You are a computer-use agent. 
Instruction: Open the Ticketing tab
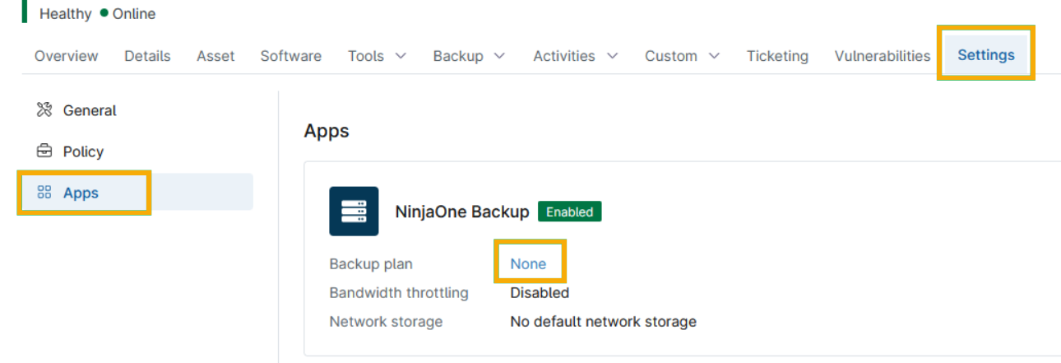tap(777, 56)
